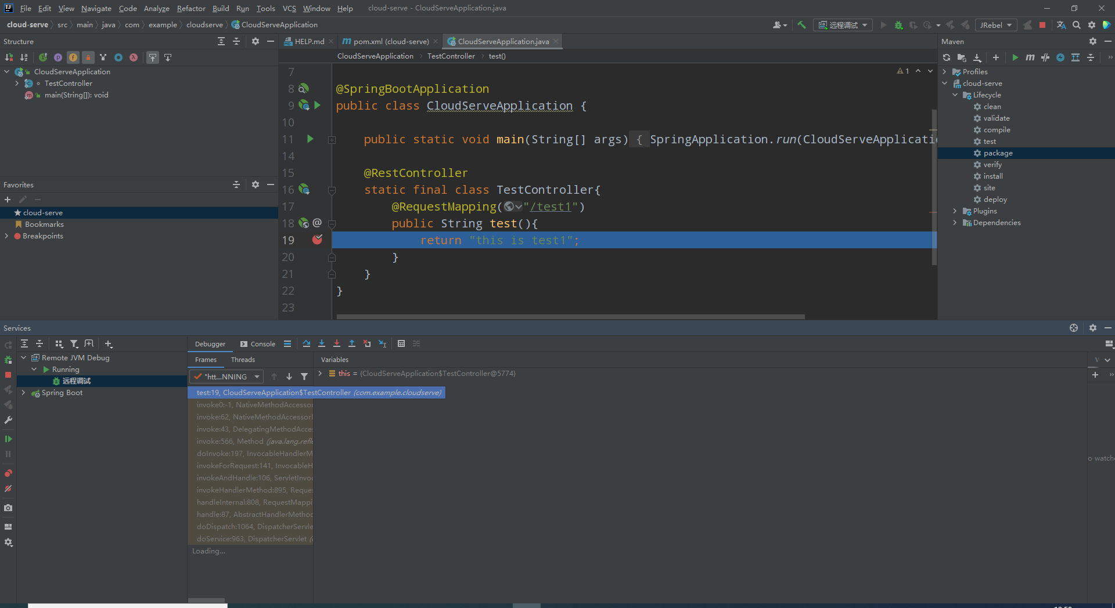Close the CloudServeApplication.java tab

pyautogui.click(x=556, y=41)
